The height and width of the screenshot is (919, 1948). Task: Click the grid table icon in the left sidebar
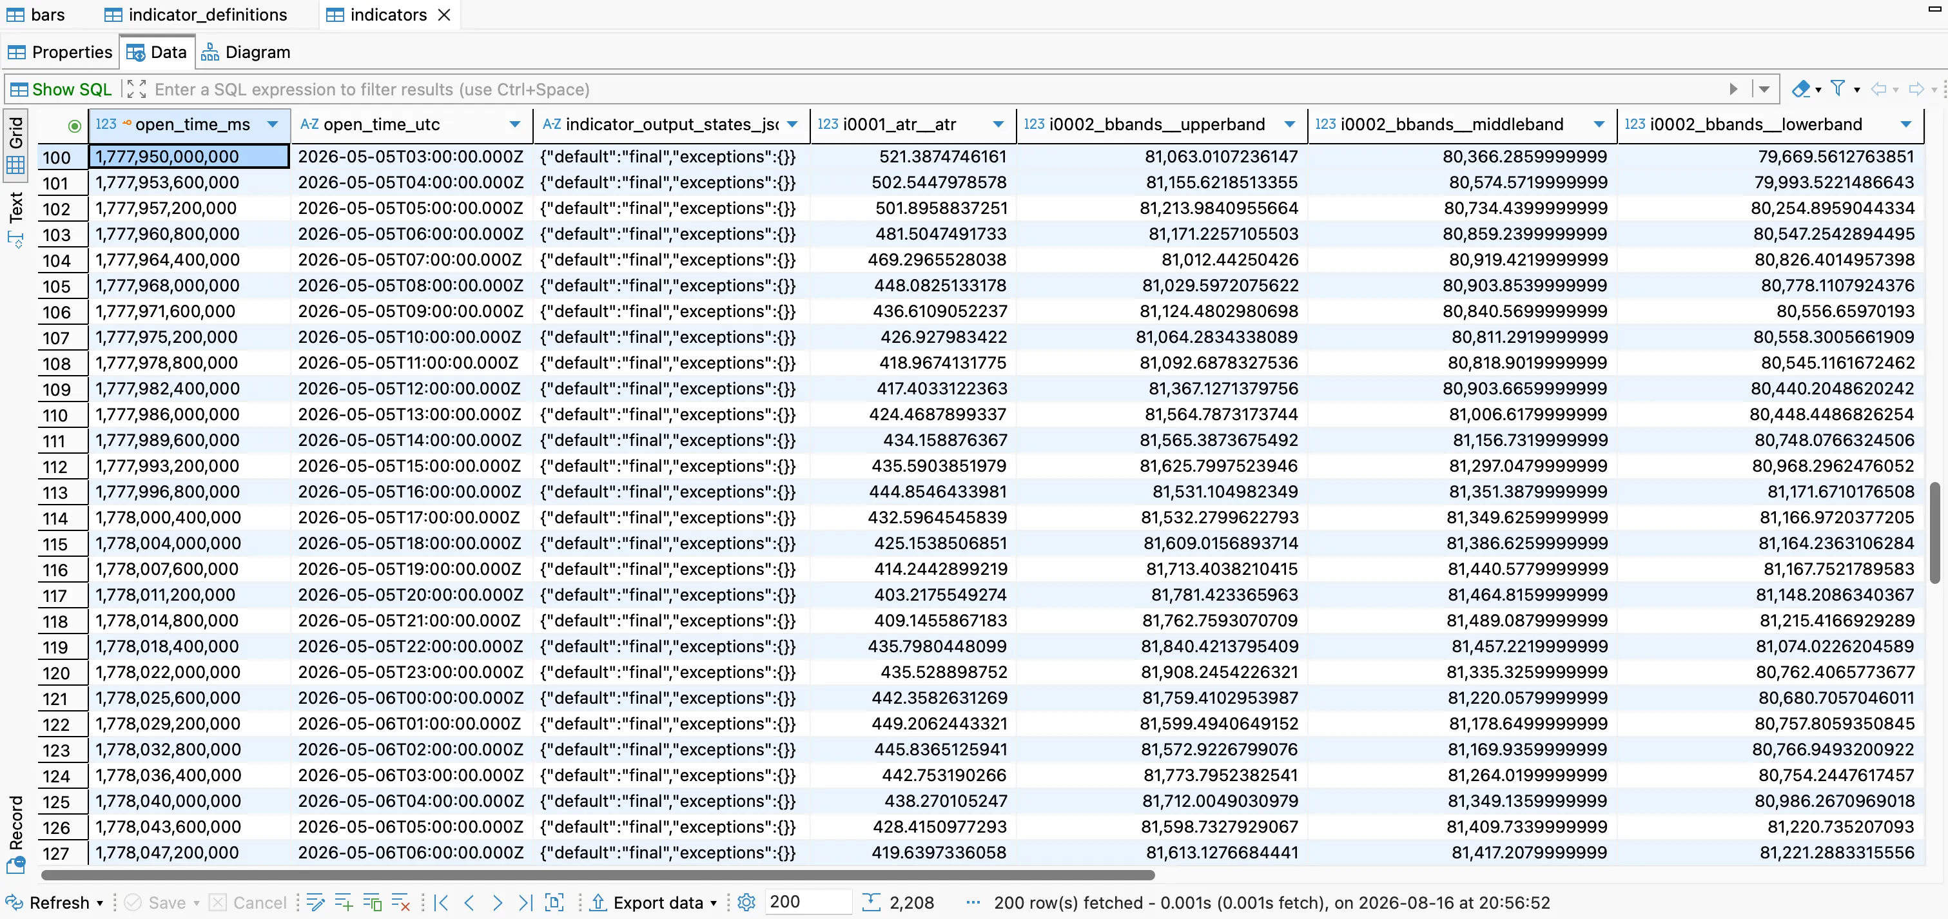tap(16, 165)
